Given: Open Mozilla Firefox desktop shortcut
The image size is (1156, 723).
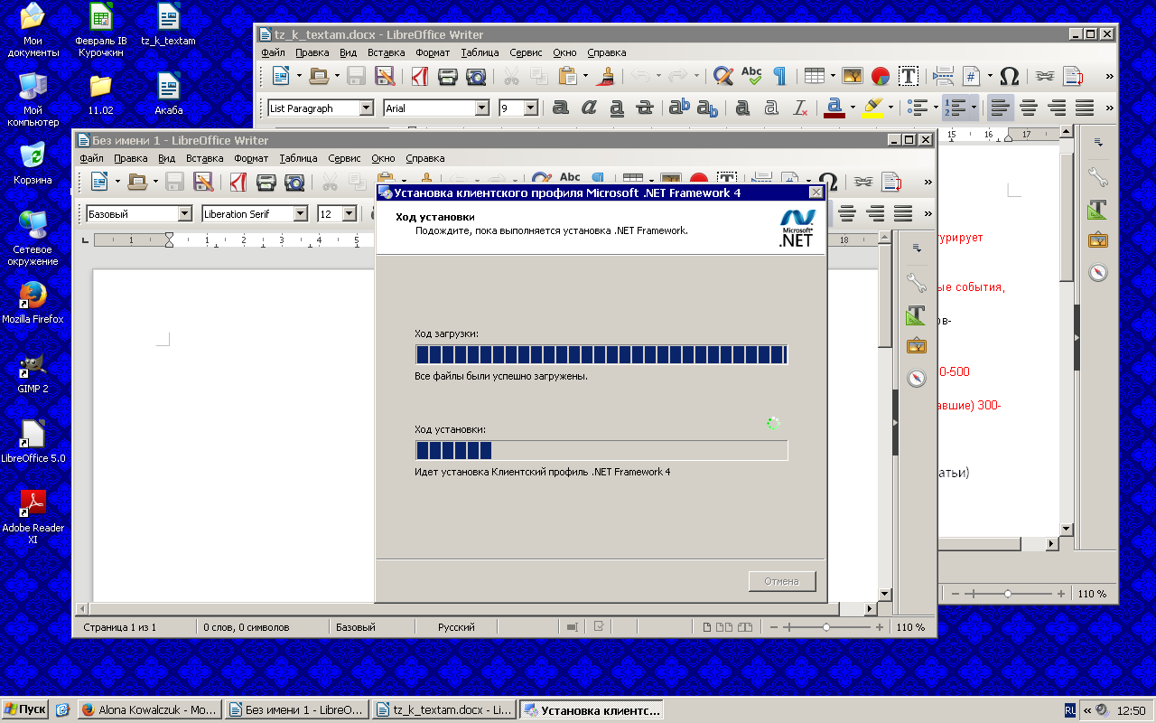Looking at the screenshot, I should 33,303.
